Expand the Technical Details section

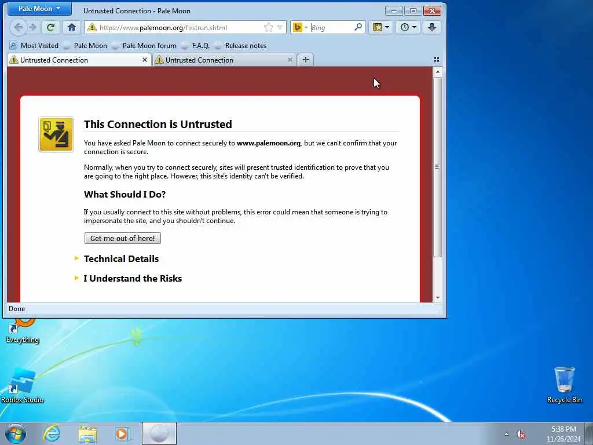tap(121, 259)
